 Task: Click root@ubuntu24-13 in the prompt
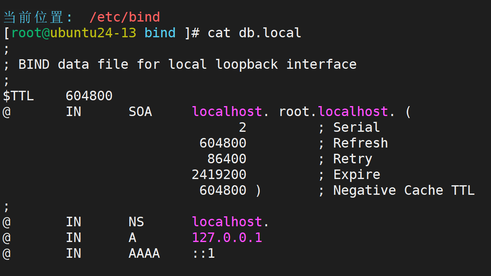point(74,33)
